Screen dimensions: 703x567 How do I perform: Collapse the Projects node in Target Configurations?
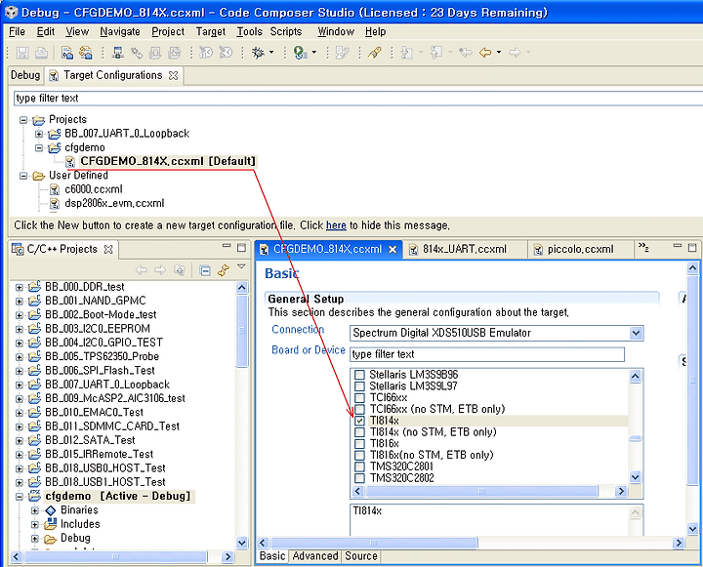pyautogui.click(x=23, y=120)
